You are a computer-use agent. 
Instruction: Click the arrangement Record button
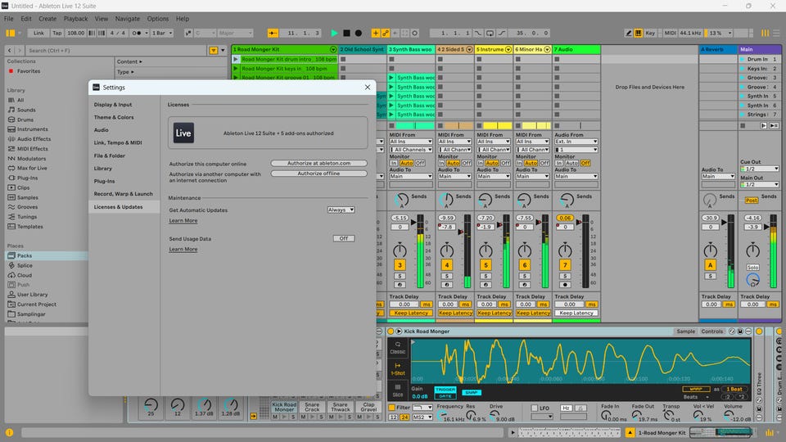coord(359,33)
